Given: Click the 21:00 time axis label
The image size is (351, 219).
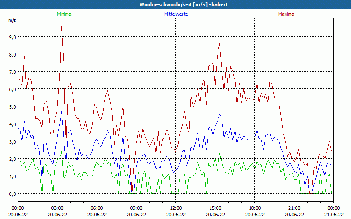Looking at the screenshot, I should click(294, 208).
